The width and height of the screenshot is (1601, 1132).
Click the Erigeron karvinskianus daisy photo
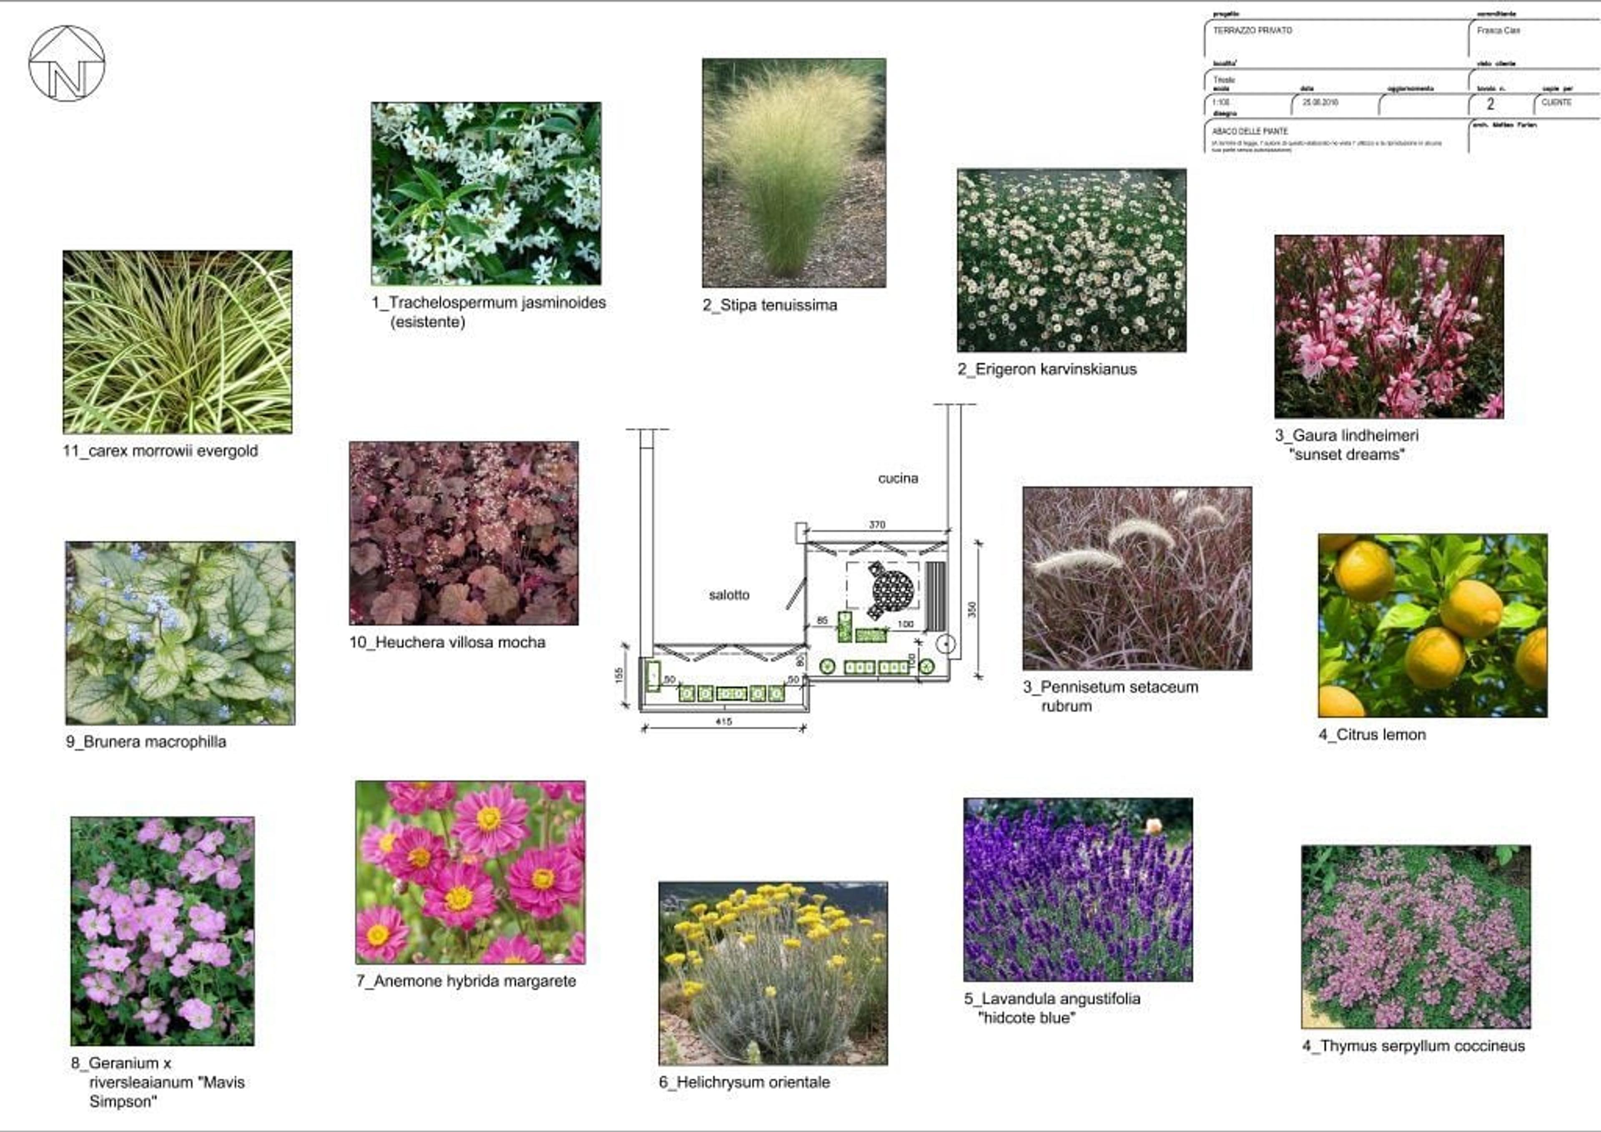tap(1072, 260)
